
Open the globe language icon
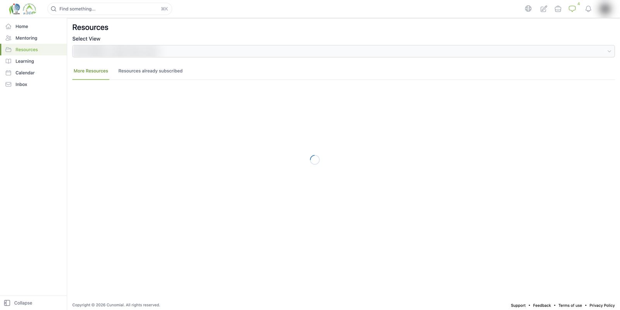tap(528, 9)
